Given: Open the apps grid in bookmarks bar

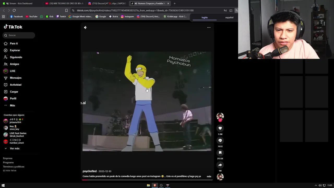Looking at the screenshot, I should click(3, 16).
